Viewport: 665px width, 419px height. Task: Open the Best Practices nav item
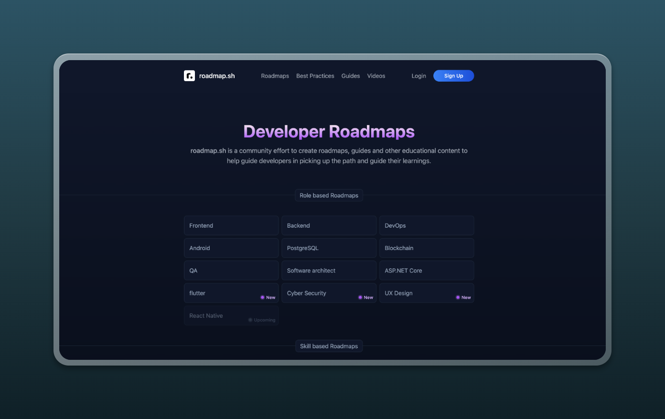click(315, 76)
